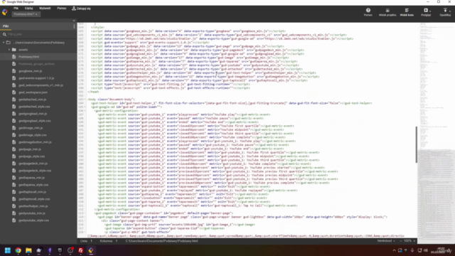455x256 pixels.
Task: Click Zaloguj się sign-in link
Action: coord(81,9)
